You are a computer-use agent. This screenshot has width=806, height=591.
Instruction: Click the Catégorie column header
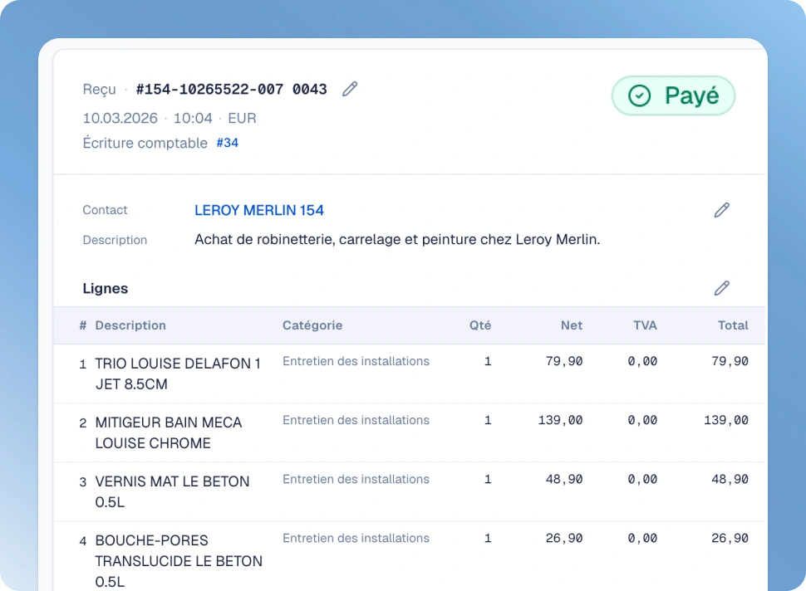pos(312,325)
